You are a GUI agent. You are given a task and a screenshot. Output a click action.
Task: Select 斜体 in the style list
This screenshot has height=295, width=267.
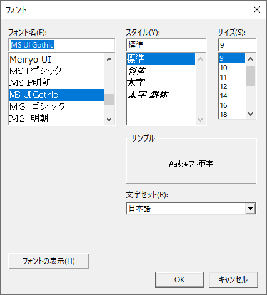(x=161, y=71)
